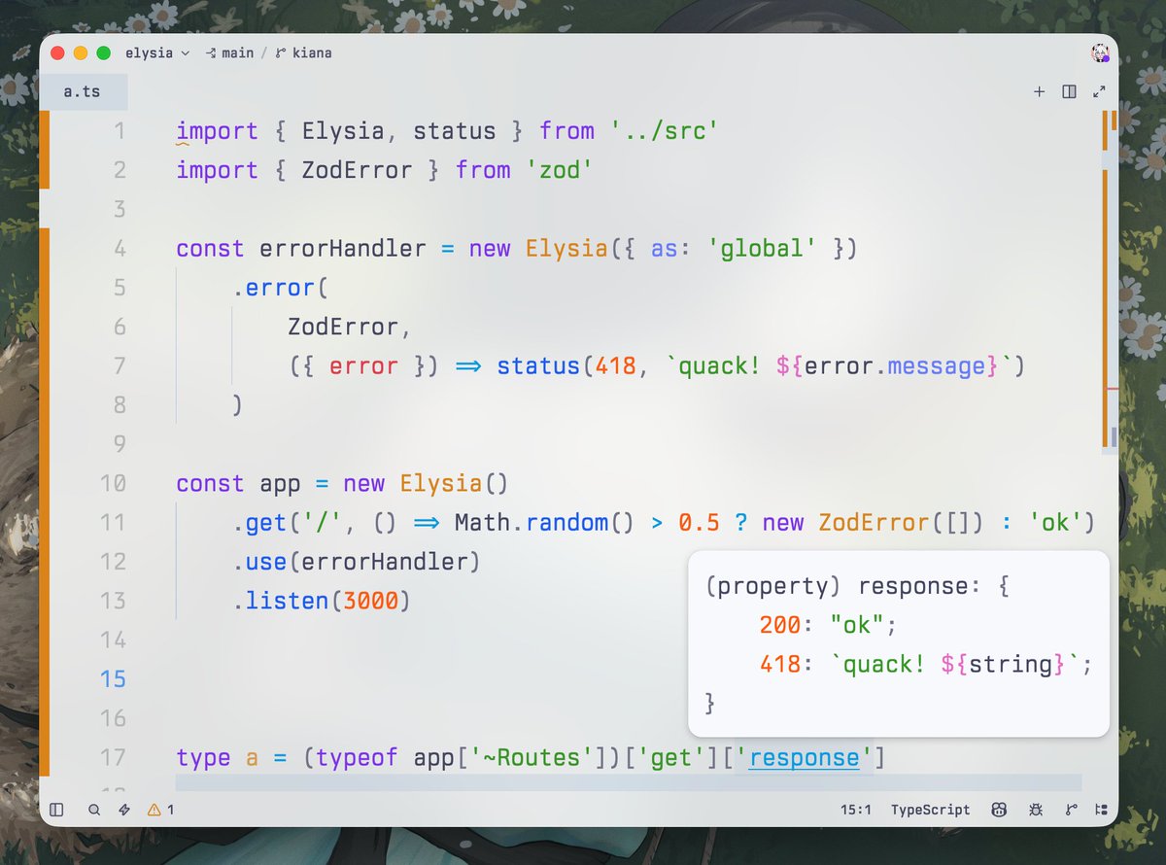The width and height of the screenshot is (1166, 865).
Task: Click 'ok' string on line 11
Action: click(x=1055, y=523)
